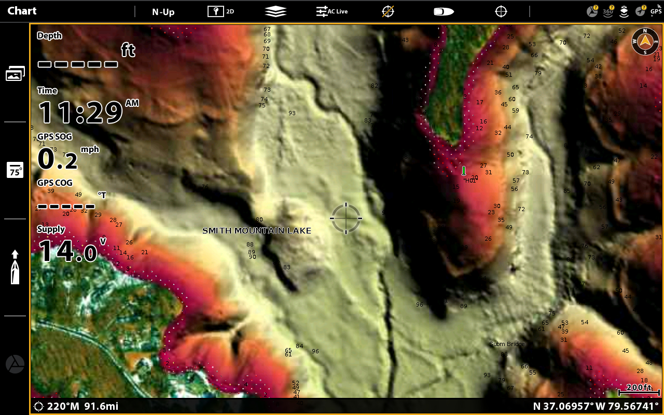Toggle the crossed-out target icon
This screenshot has height=415, width=664.
388,11
